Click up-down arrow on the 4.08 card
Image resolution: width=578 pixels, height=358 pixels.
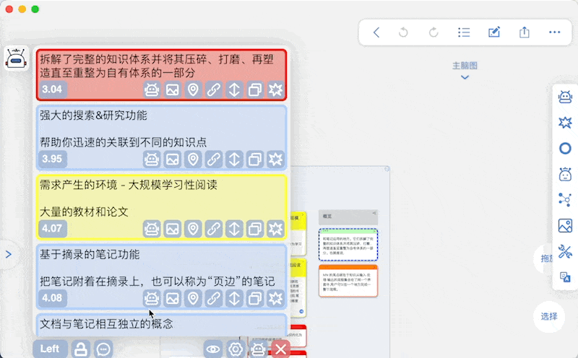point(234,298)
